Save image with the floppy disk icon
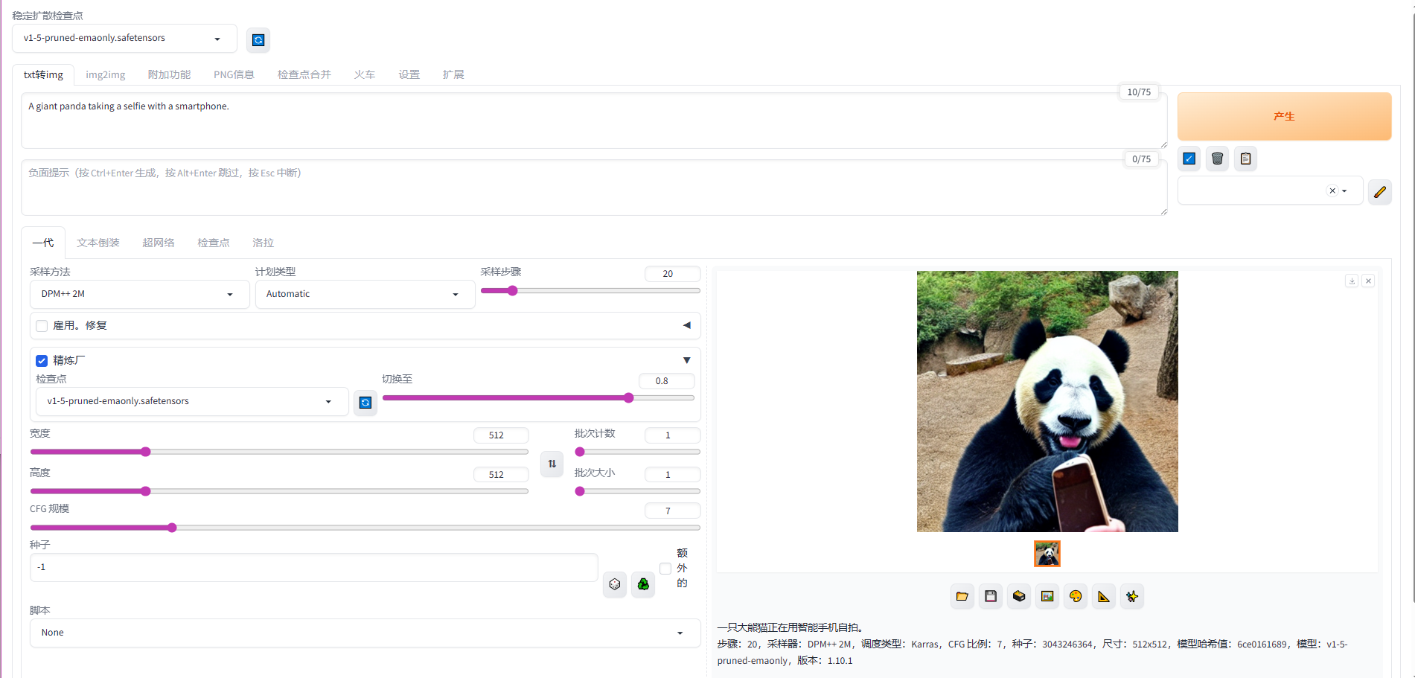1415x678 pixels. click(x=990, y=596)
